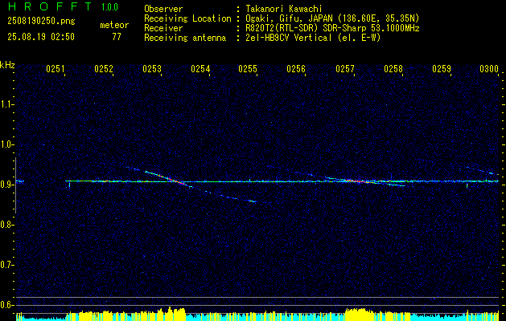The image size is (506, 321).
Task: Click the timestamp 25.08.19 02:50
Action: coord(41,37)
